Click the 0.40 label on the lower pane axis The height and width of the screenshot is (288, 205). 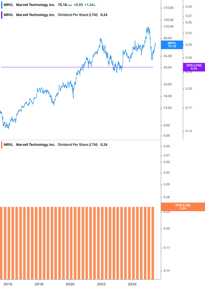click(166, 146)
